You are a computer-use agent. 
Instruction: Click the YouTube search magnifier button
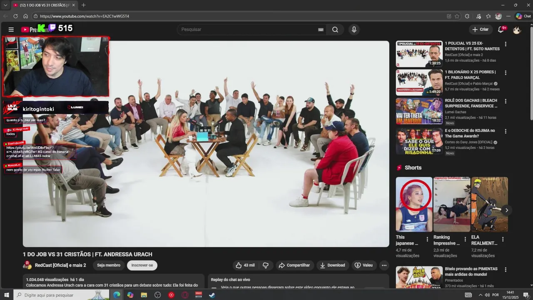click(x=335, y=30)
